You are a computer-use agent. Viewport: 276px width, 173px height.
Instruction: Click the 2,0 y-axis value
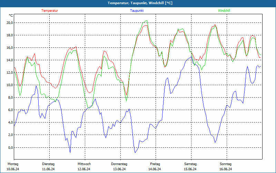(x=10, y=135)
